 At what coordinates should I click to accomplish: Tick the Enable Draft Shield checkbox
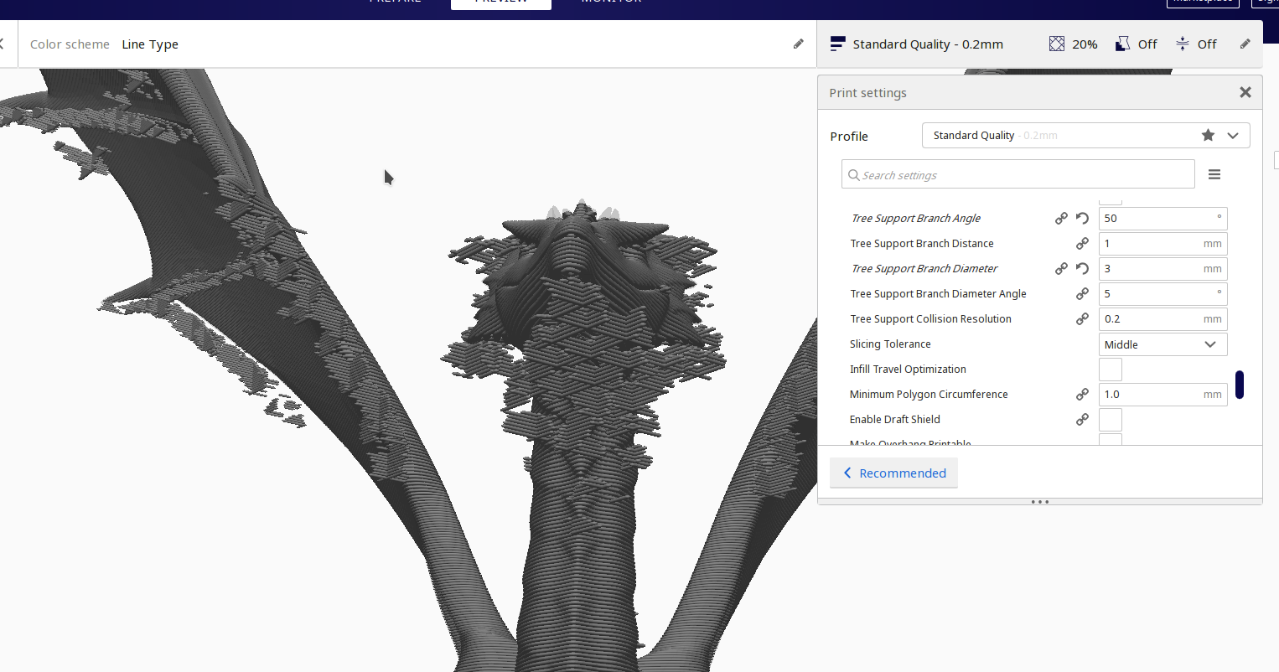pos(1111,419)
